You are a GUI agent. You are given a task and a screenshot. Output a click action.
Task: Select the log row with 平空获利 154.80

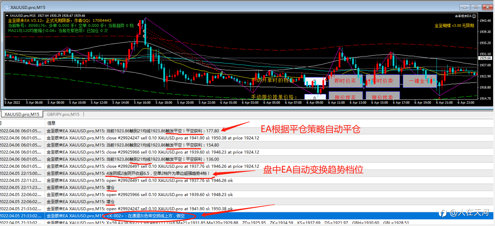tap(247, 145)
